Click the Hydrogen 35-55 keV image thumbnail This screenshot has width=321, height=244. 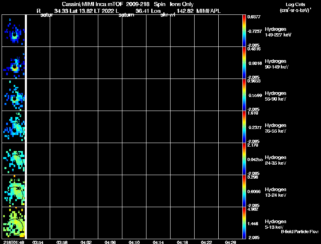click(x=13, y=127)
